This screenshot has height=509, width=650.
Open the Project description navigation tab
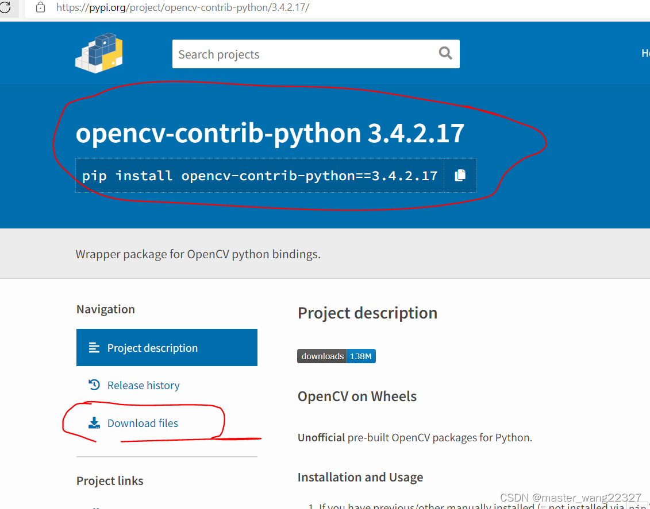(x=167, y=348)
